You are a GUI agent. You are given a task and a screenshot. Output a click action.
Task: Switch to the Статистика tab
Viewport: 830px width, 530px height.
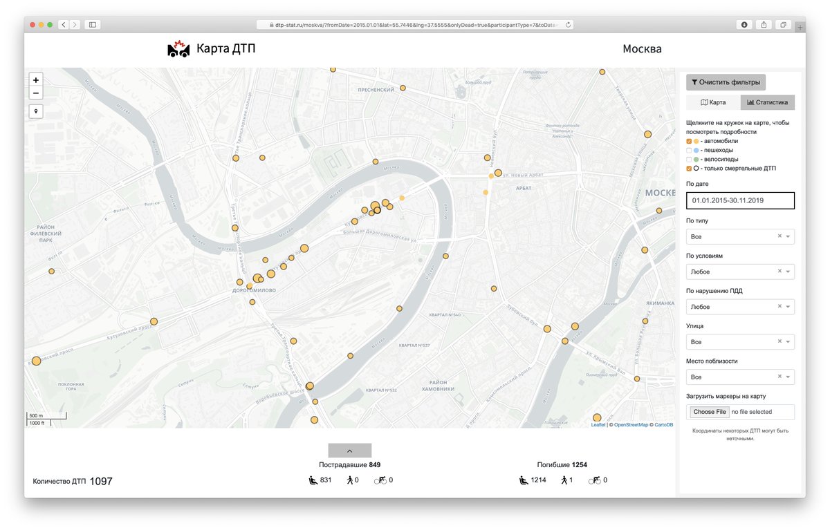pyautogui.click(x=768, y=102)
